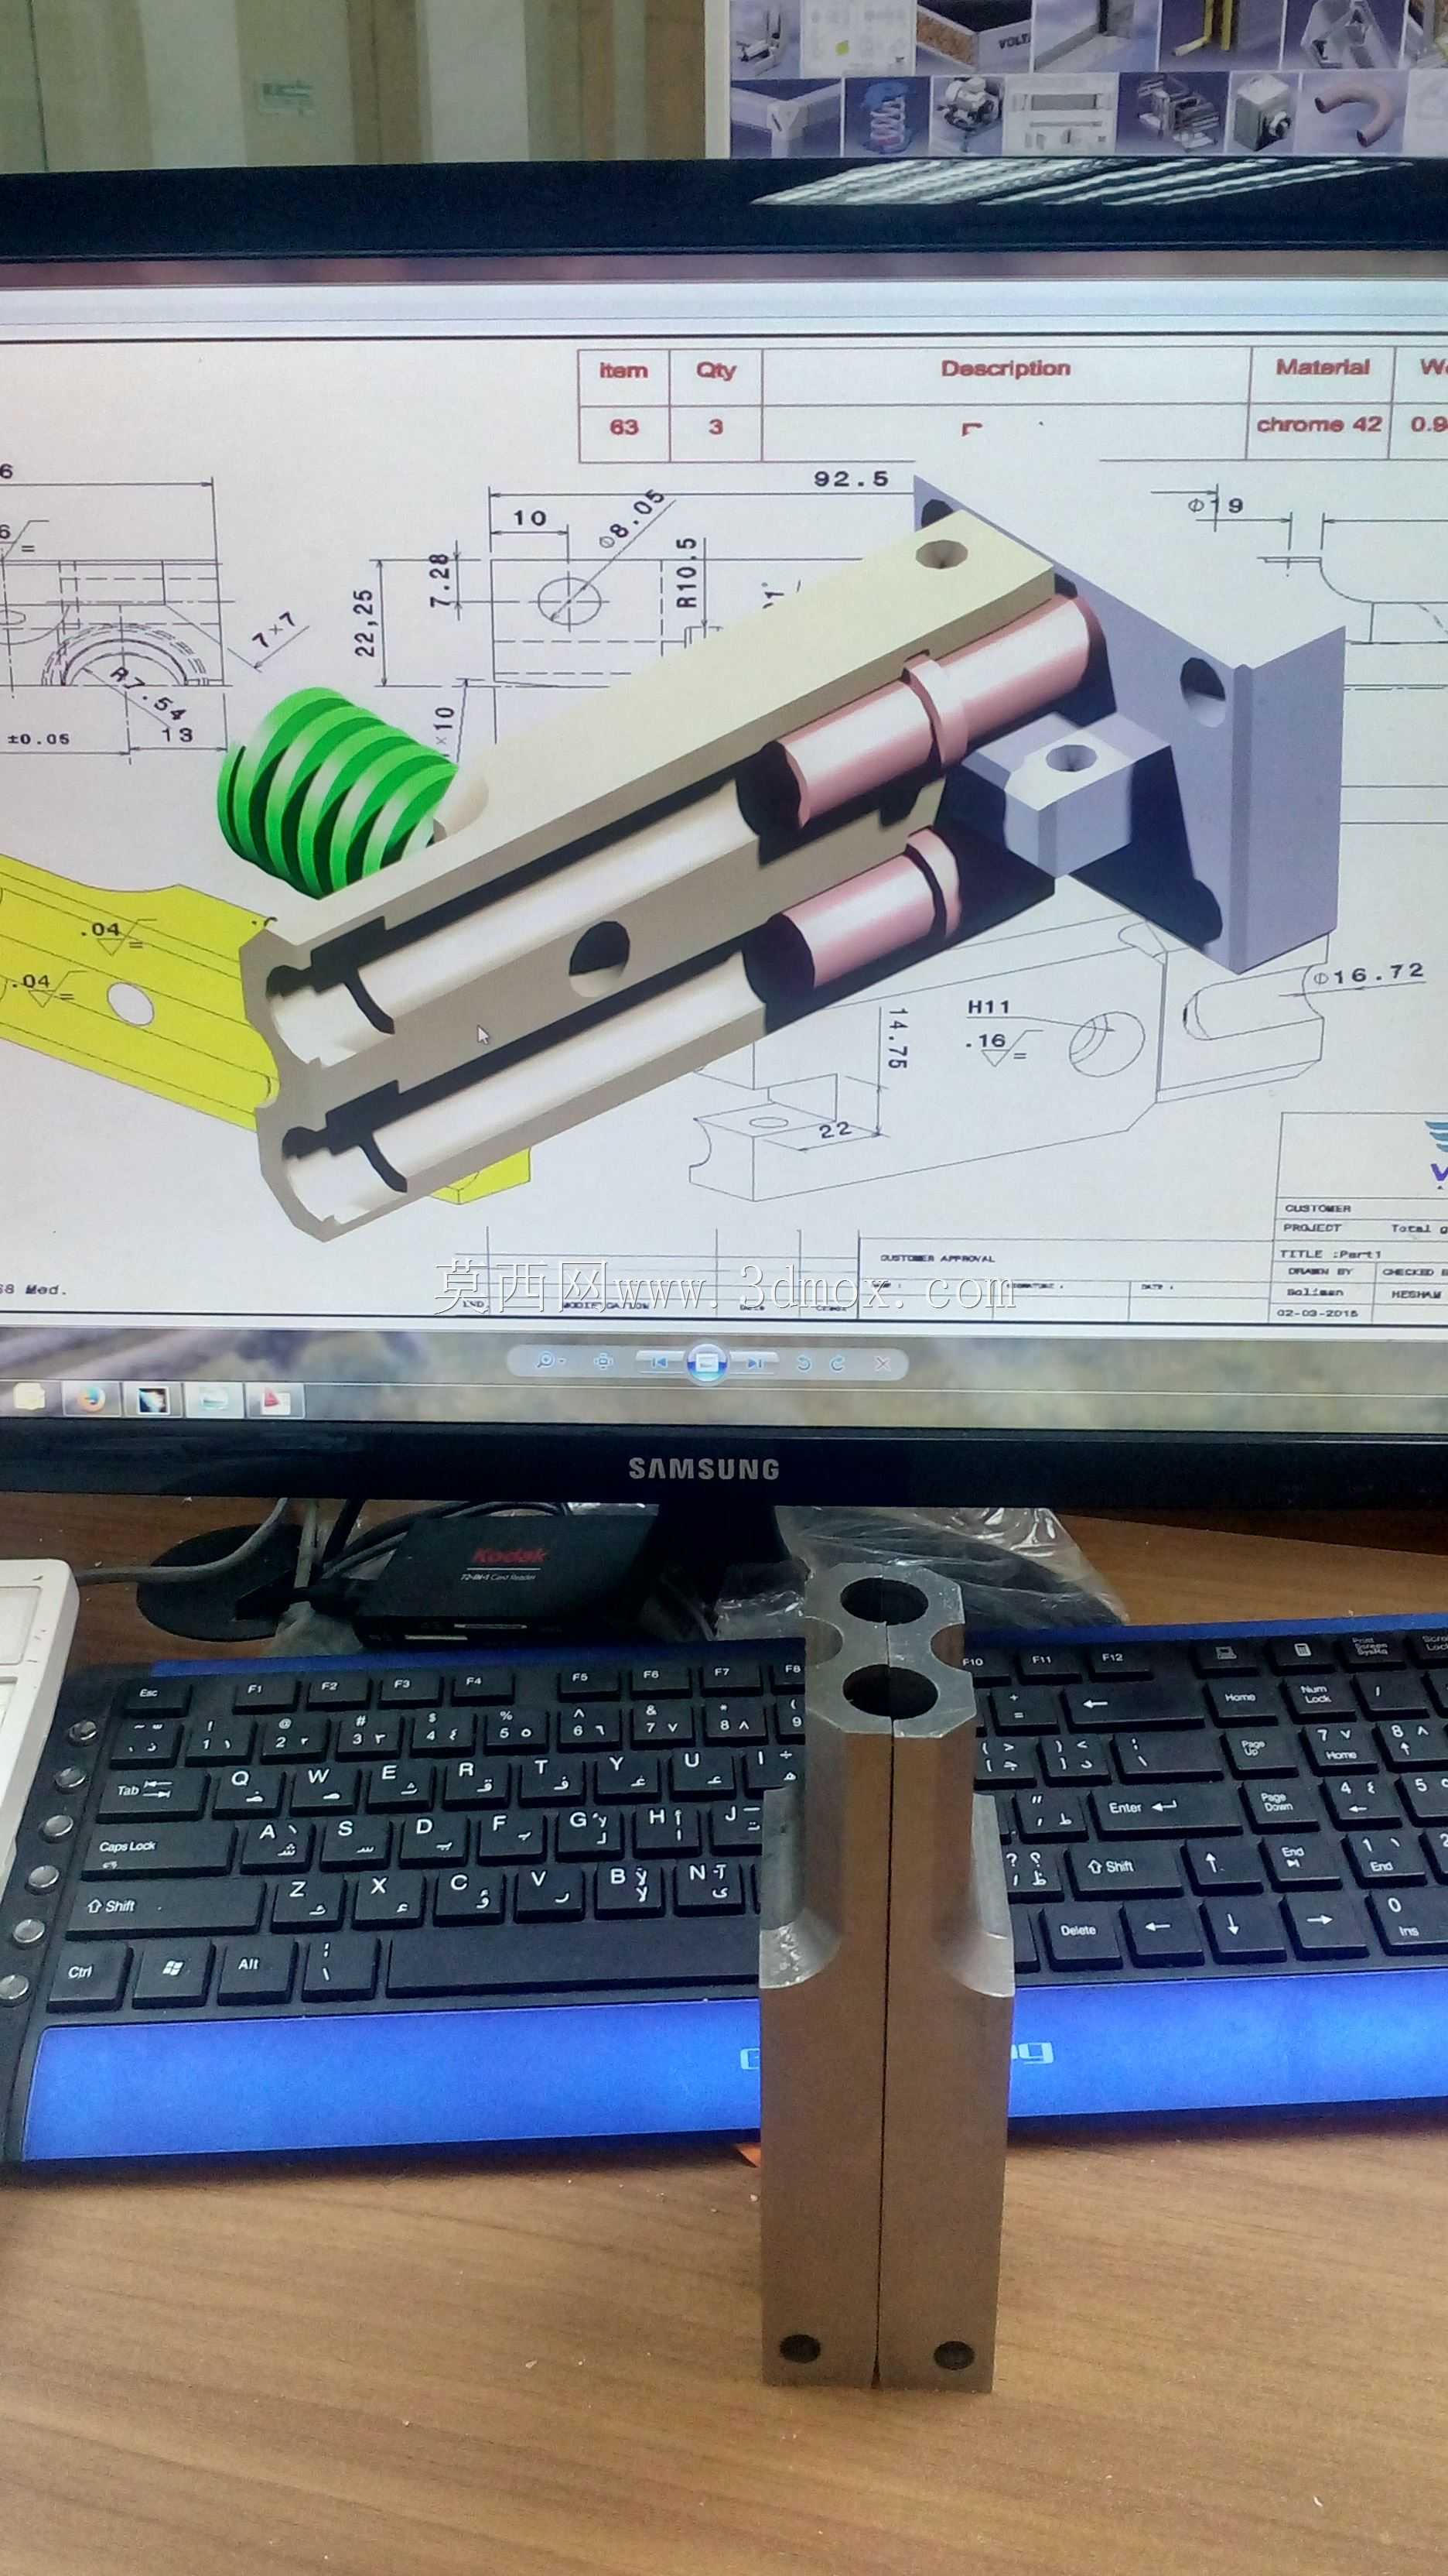Click the fit-to-window actual size icon
The height and width of the screenshot is (2576, 1448).
603,1361
